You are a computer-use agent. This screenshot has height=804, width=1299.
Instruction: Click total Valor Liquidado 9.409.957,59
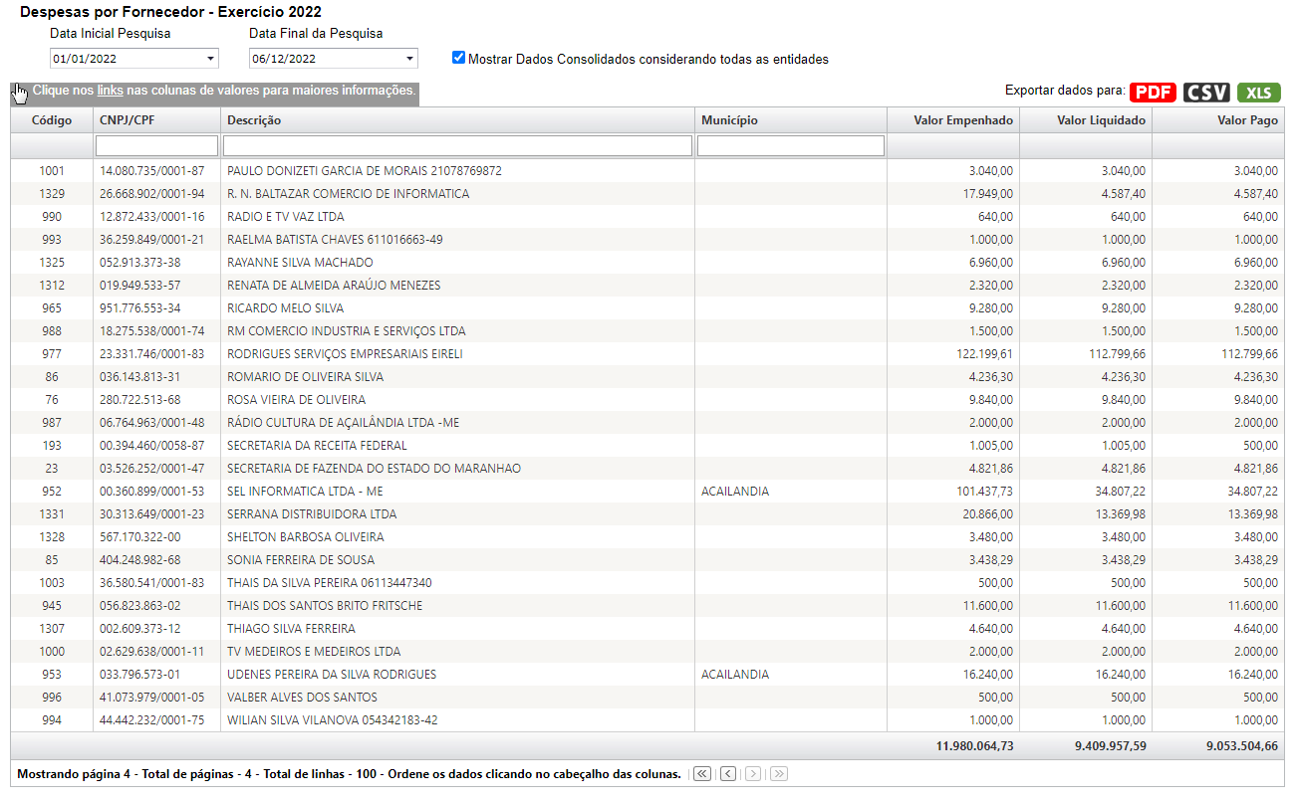click(1111, 746)
